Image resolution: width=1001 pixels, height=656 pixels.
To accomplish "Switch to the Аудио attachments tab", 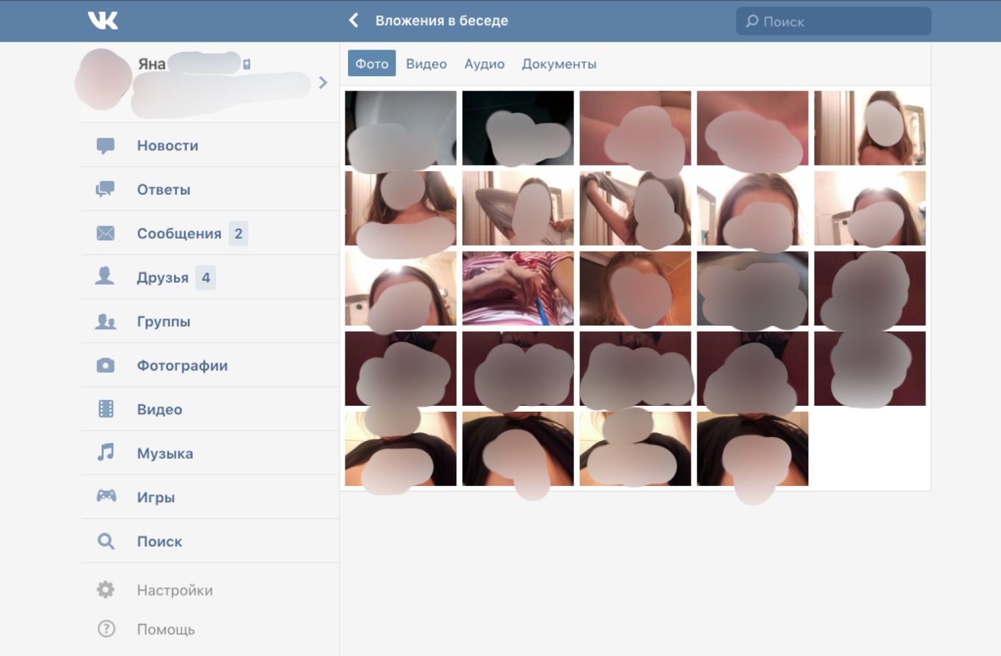I will click(484, 64).
